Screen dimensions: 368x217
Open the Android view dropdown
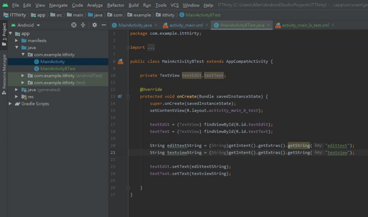pos(26,25)
